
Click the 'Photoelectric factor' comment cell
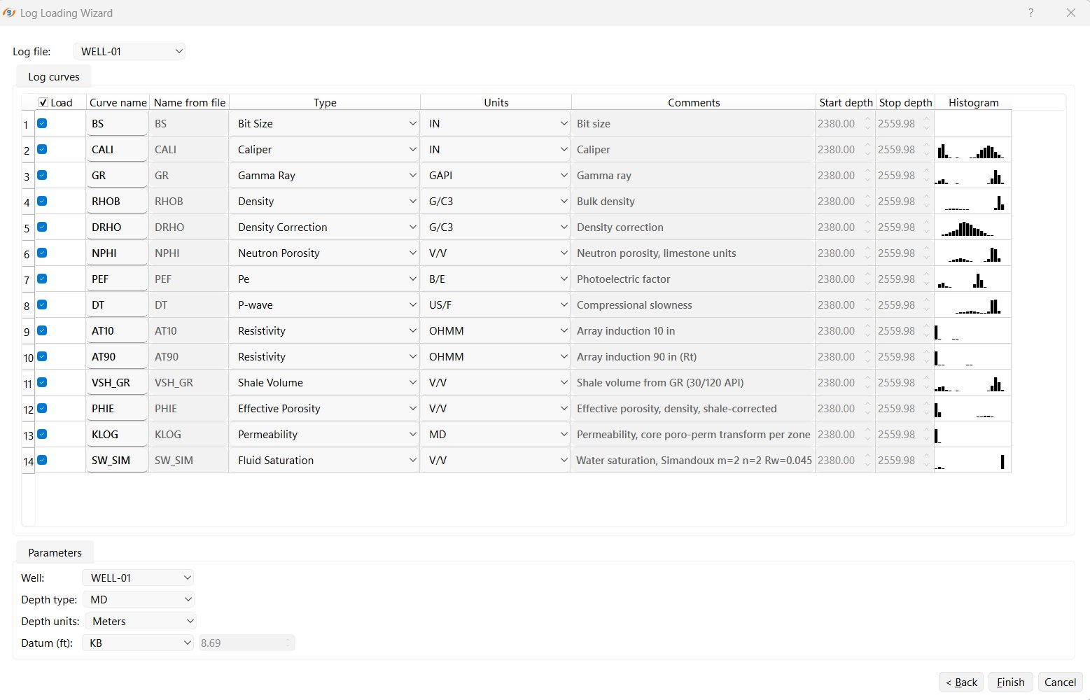(x=693, y=279)
